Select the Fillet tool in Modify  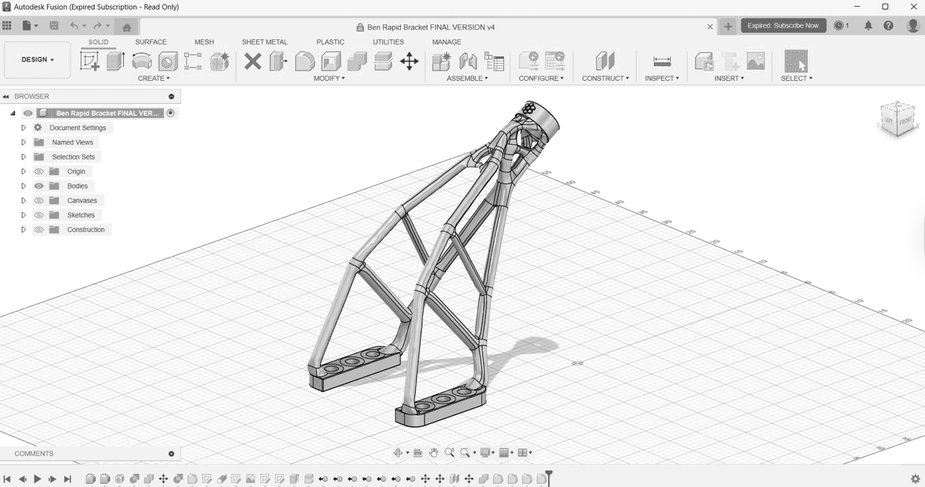[305, 61]
